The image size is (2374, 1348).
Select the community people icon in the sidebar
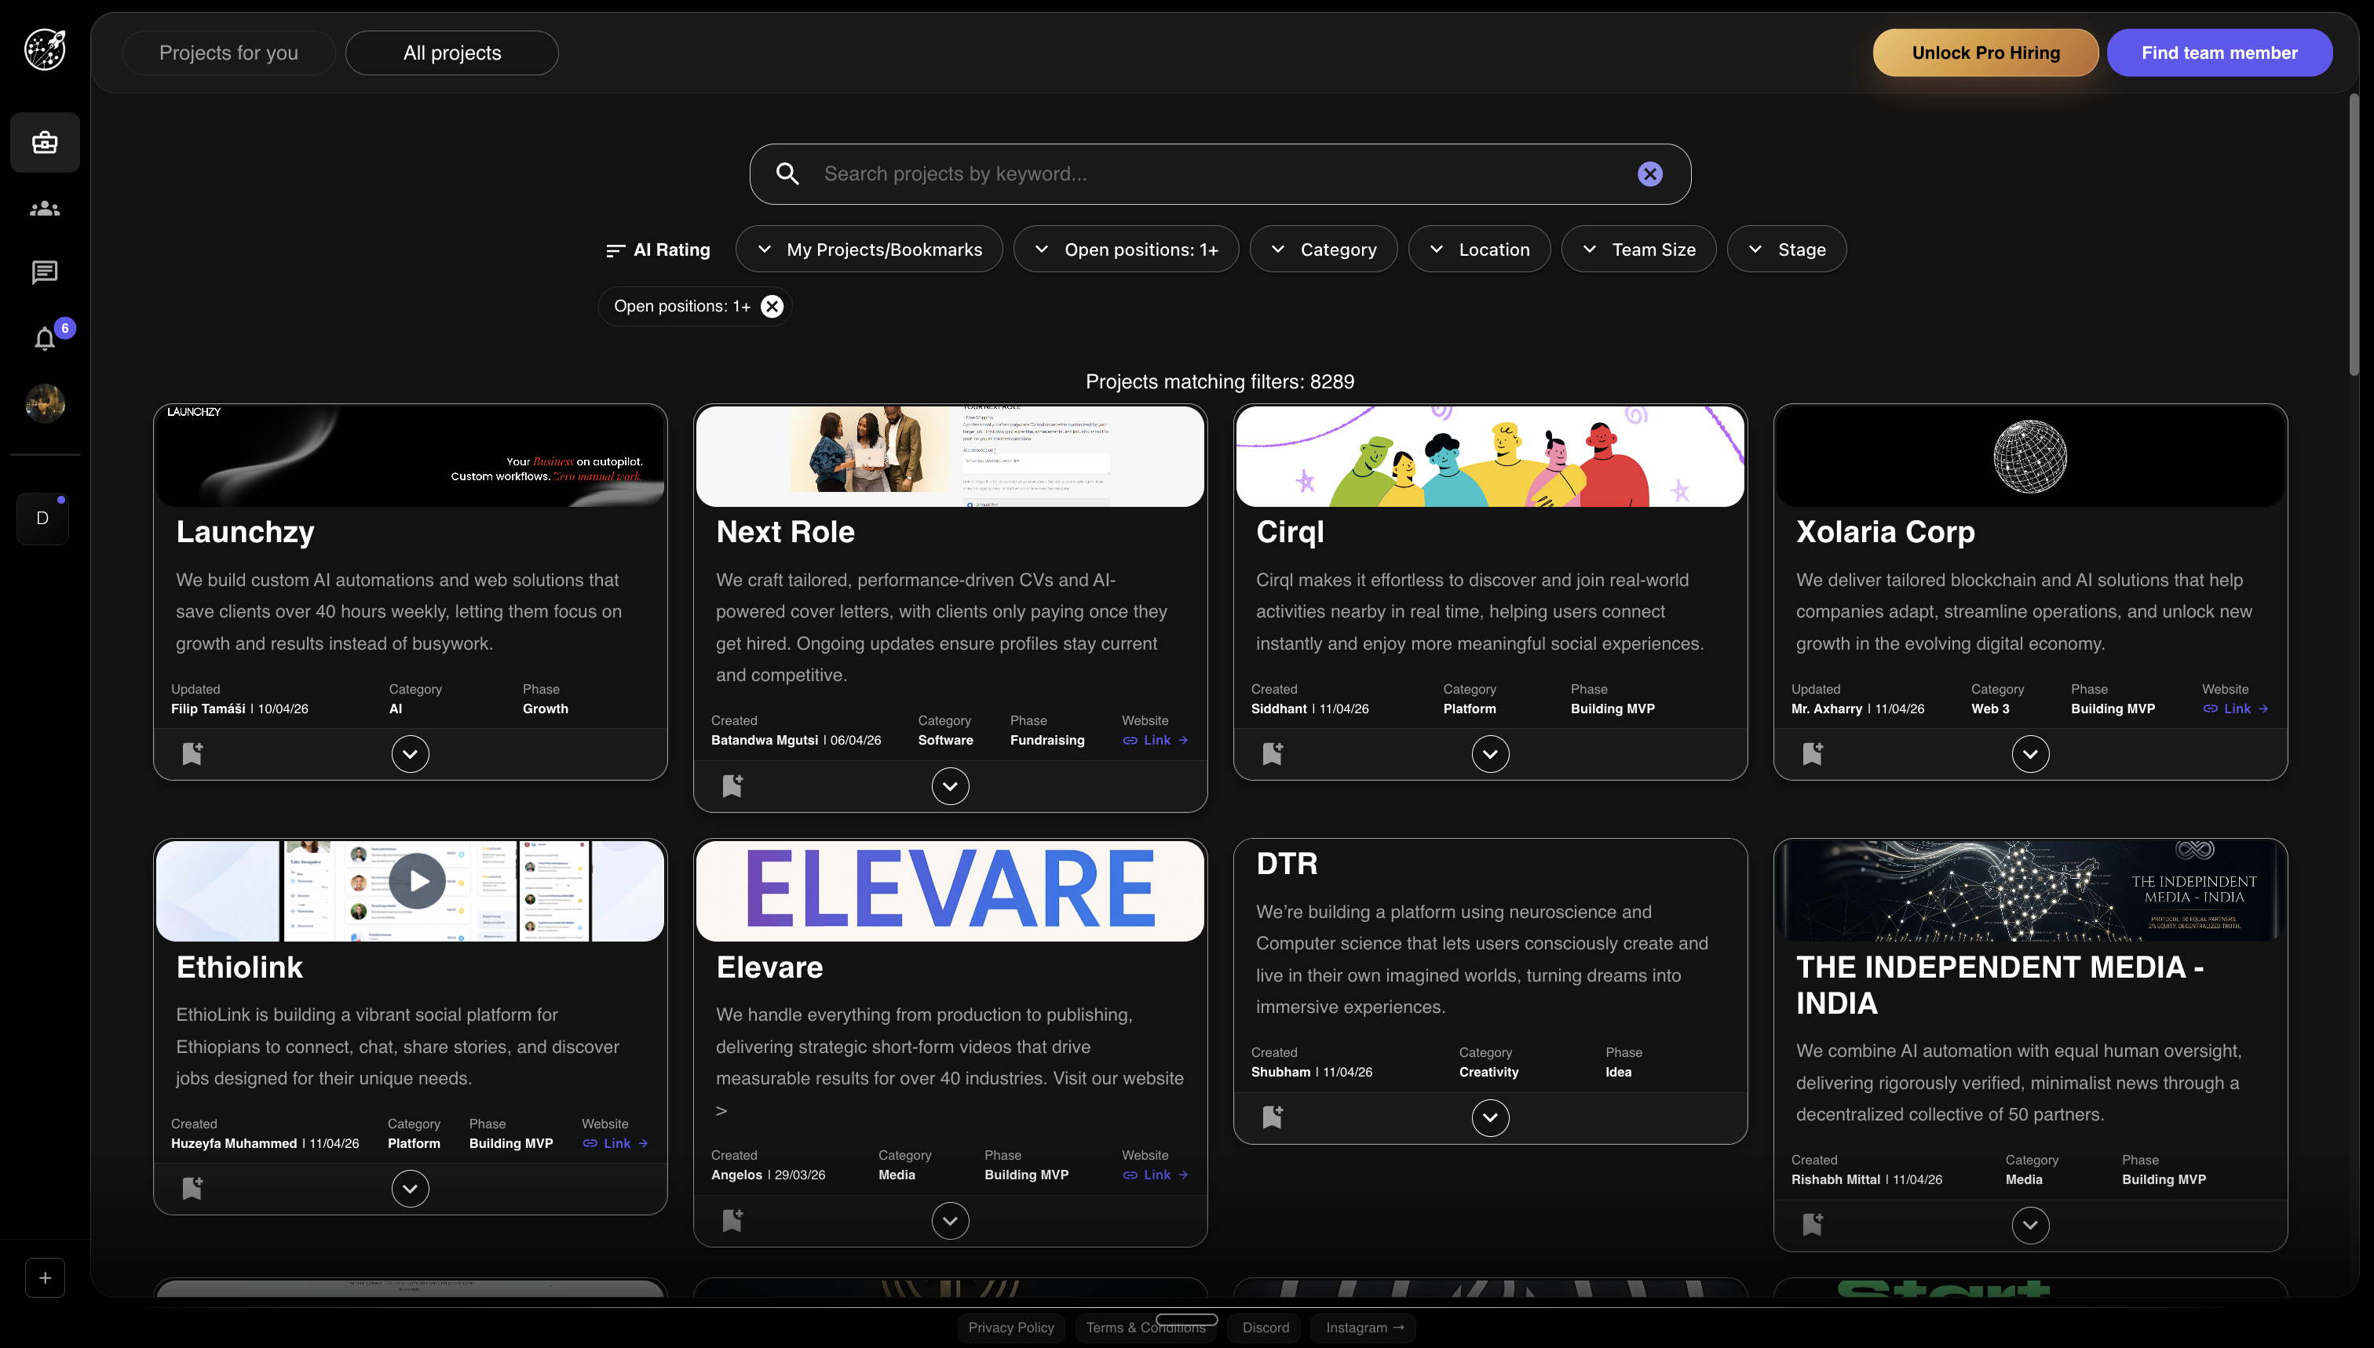point(45,207)
